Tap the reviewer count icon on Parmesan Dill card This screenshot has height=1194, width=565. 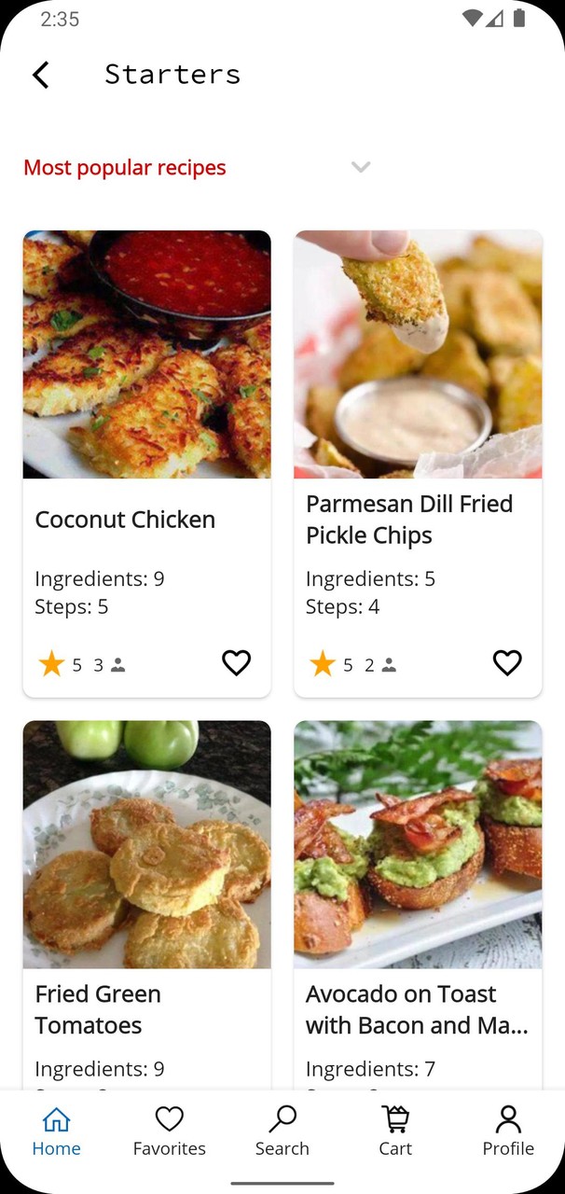pyautogui.click(x=389, y=664)
